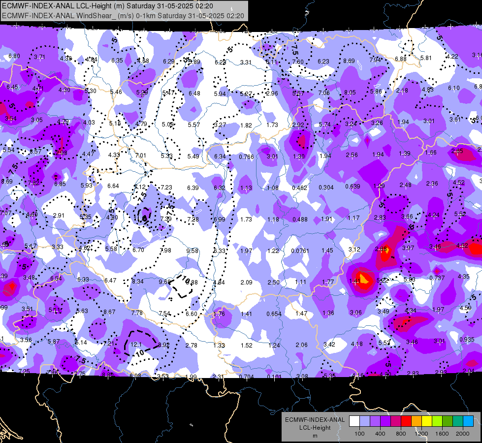
Task: Click the wind shear value 7.94
Action: pyautogui.click(x=375, y=60)
